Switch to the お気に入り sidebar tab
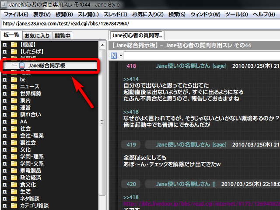 coord(37,36)
